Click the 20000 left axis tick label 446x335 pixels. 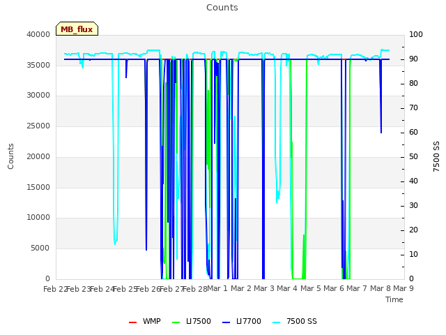38,156
